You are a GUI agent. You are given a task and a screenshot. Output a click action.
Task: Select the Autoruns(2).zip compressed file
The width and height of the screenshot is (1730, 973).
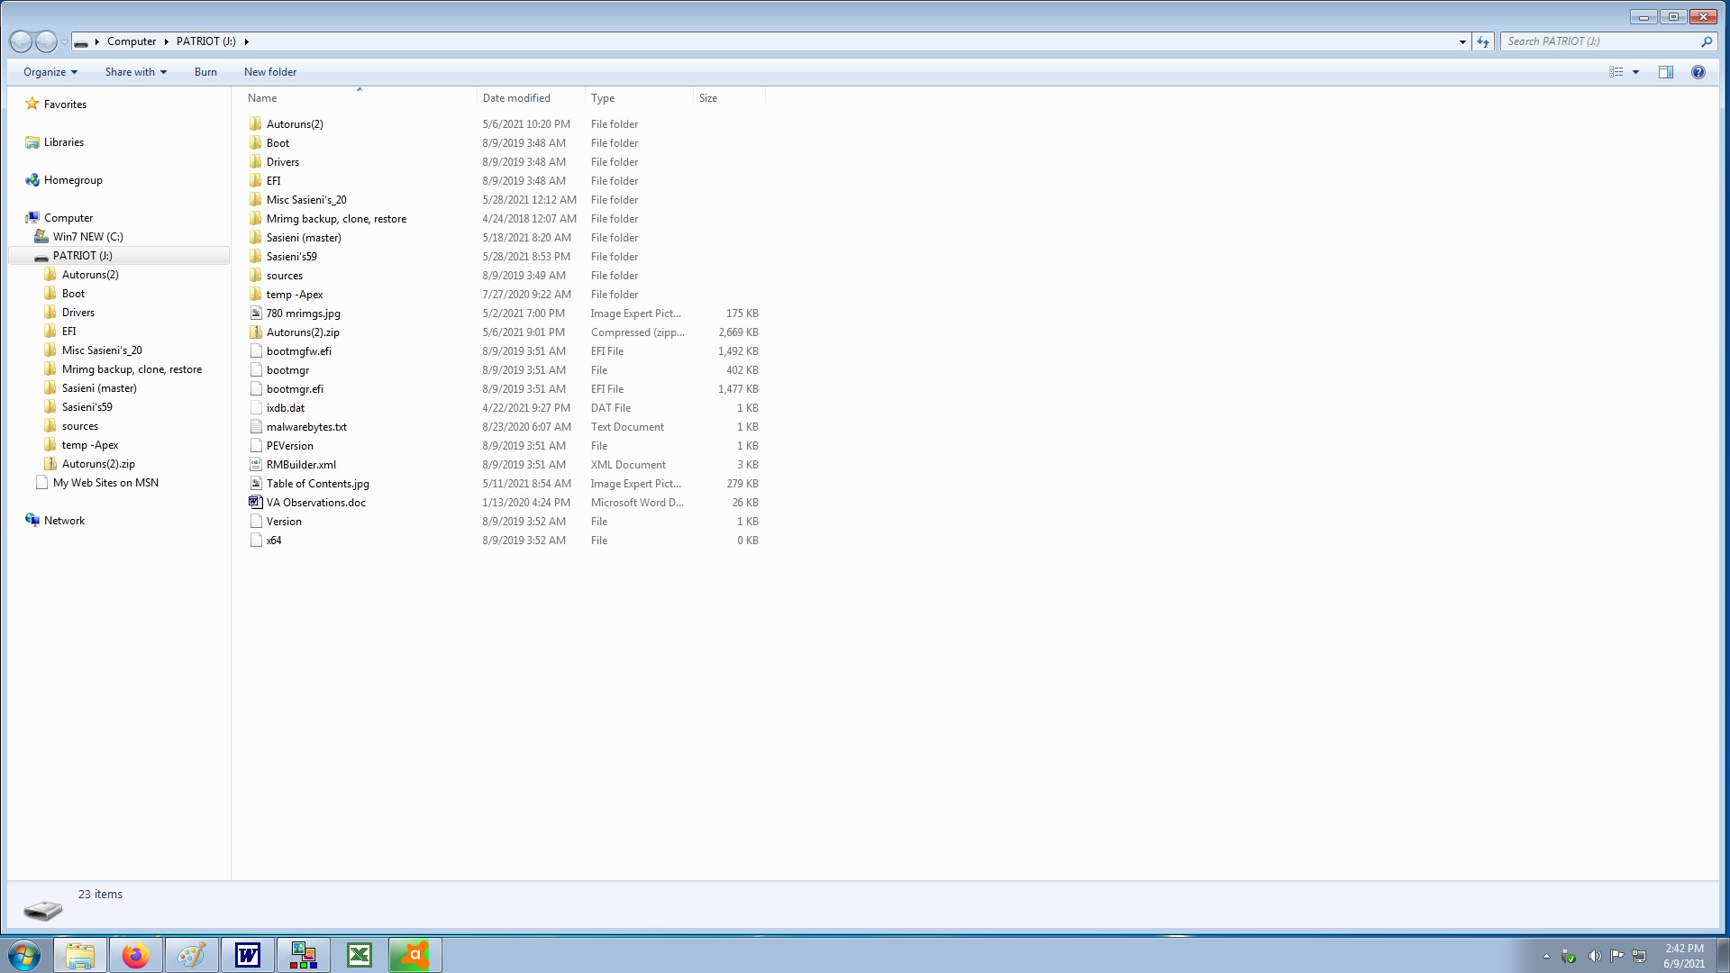click(x=303, y=332)
